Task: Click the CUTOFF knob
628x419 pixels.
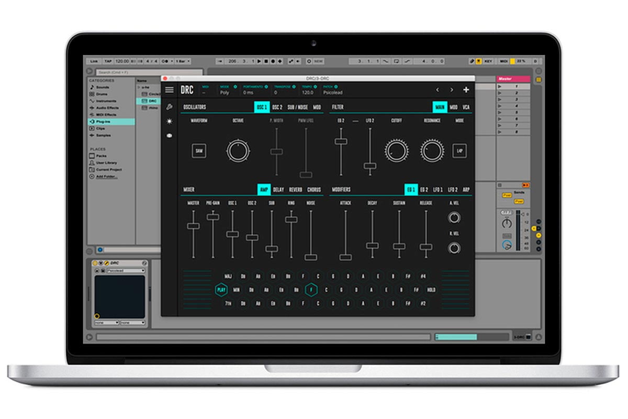Action: click(396, 151)
